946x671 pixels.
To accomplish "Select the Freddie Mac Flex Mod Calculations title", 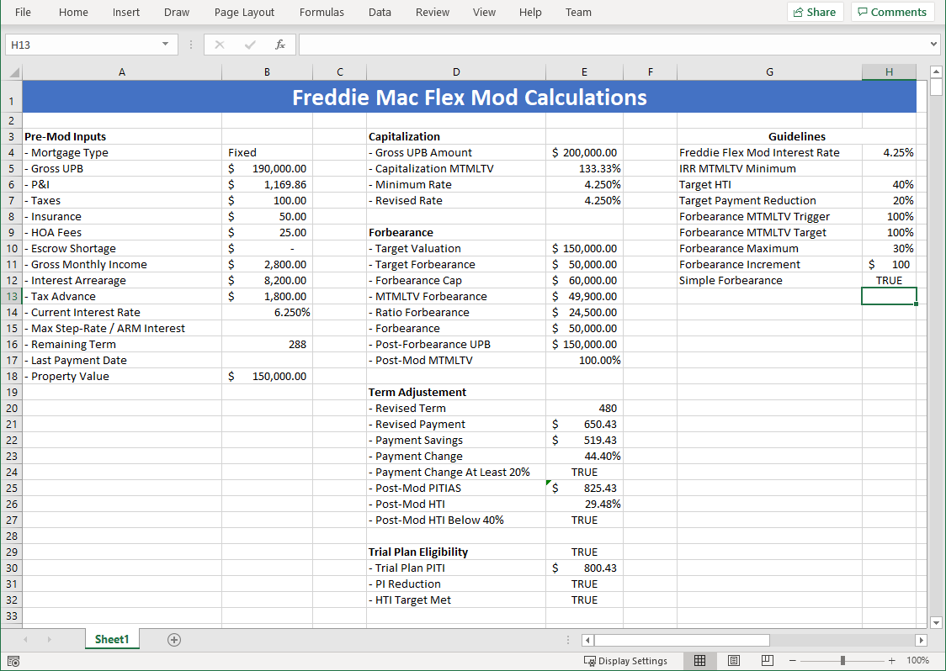I will 470,97.
